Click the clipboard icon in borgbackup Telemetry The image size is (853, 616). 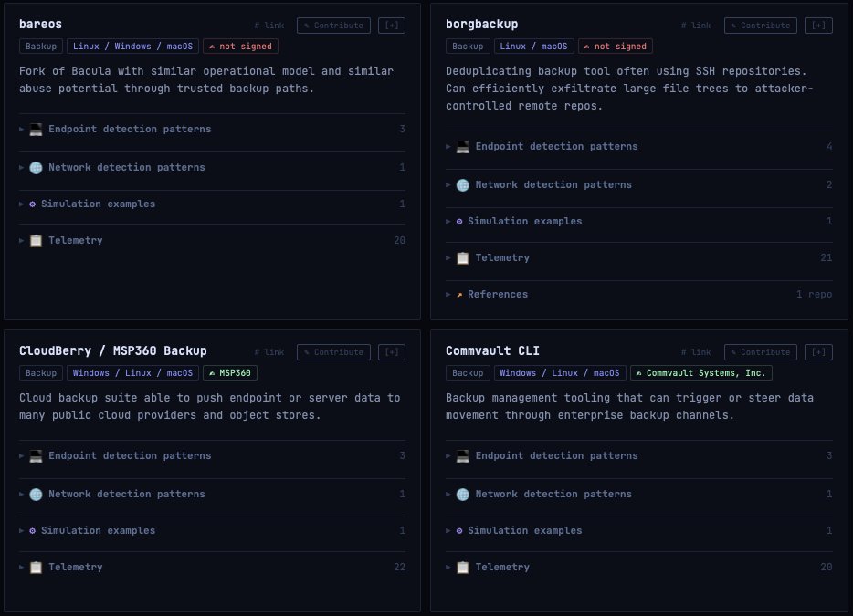pos(462,257)
